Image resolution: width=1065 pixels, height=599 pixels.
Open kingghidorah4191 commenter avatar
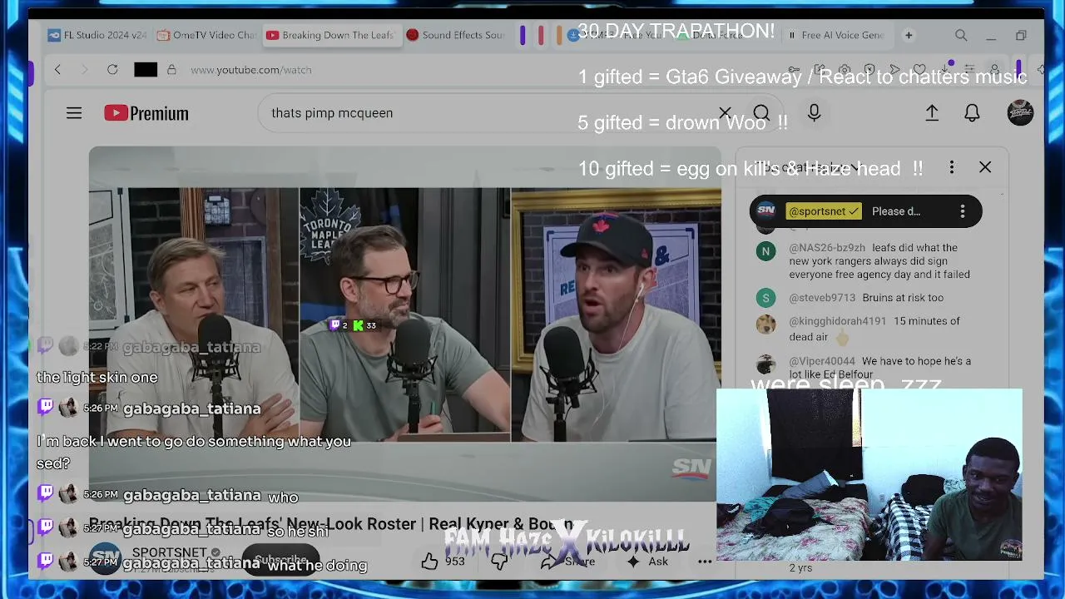tap(765, 324)
